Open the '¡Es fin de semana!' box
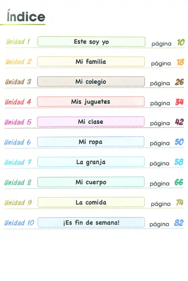The width and height of the screenshot is (188, 281). coord(91,223)
